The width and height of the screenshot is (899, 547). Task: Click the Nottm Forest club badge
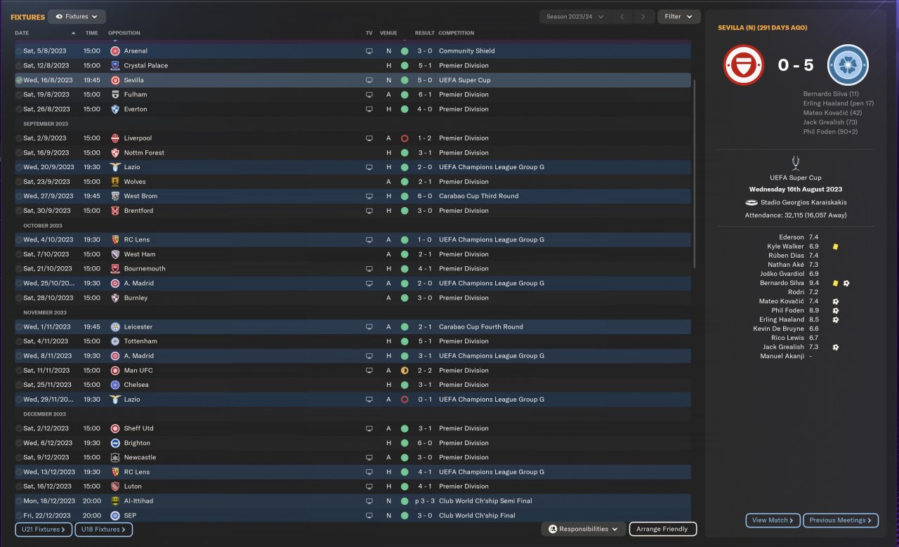pyautogui.click(x=115, y=152)
